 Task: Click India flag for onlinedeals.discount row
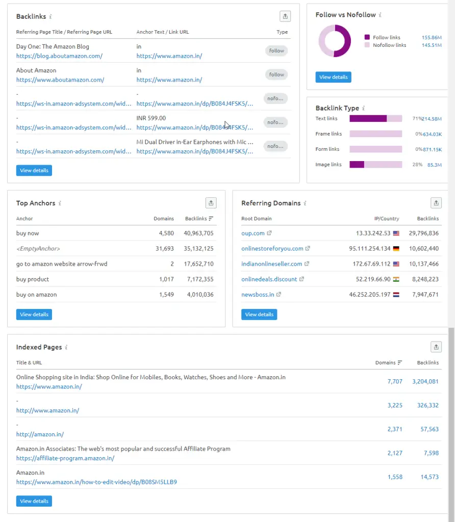tap(396, 279)
